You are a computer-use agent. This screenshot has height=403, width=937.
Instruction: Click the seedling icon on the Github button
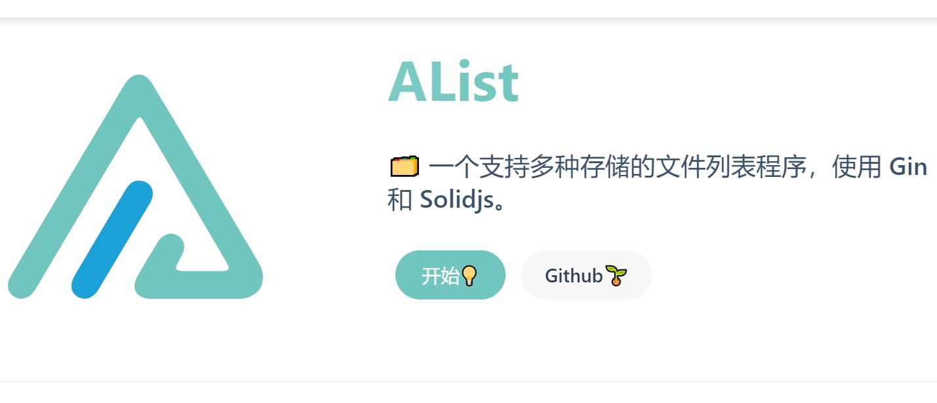[x=616, y=276]
